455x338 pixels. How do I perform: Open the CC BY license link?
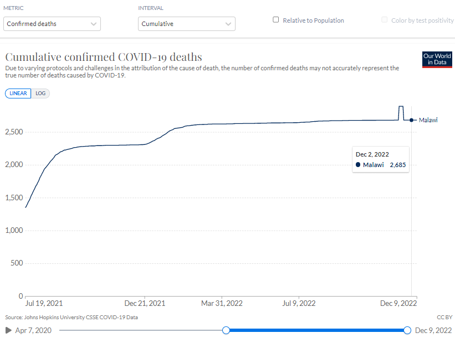tap(444, 318)
